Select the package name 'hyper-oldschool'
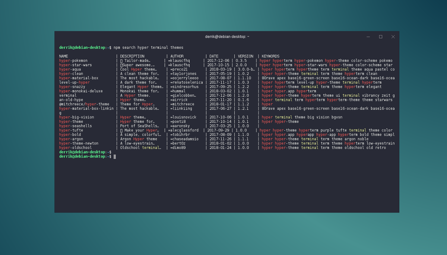Viewport: 447px width, 255px height. [x=76, y=148]
